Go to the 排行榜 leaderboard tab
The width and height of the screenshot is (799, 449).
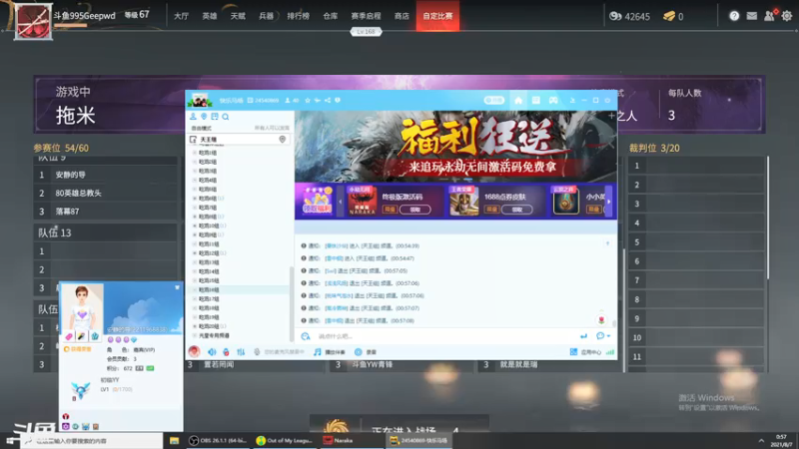[298, 16]
